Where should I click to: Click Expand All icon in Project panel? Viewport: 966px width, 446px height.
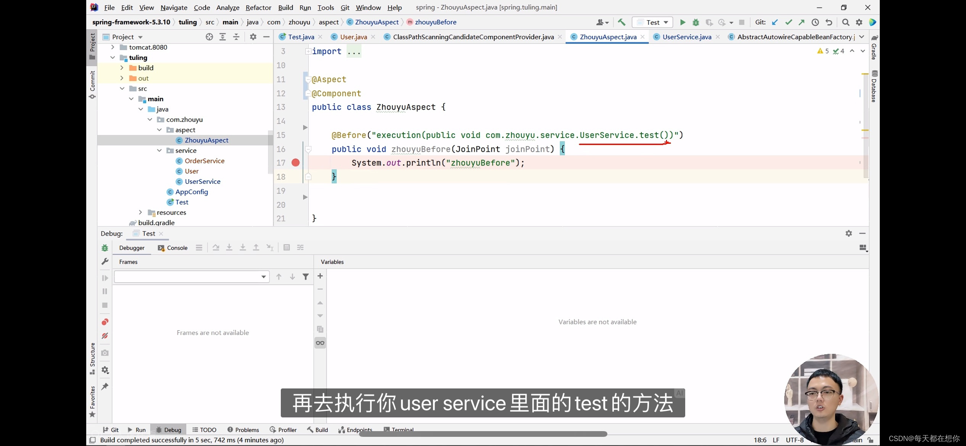tap(223, 37)
